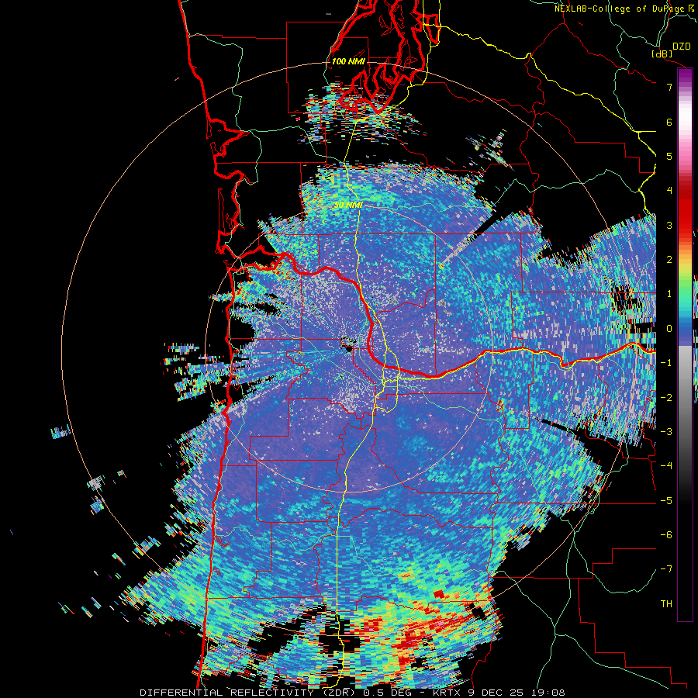Click the 6 value on the color scale
The height and width of the screenshot is (698, 698).
pos(669,122)
